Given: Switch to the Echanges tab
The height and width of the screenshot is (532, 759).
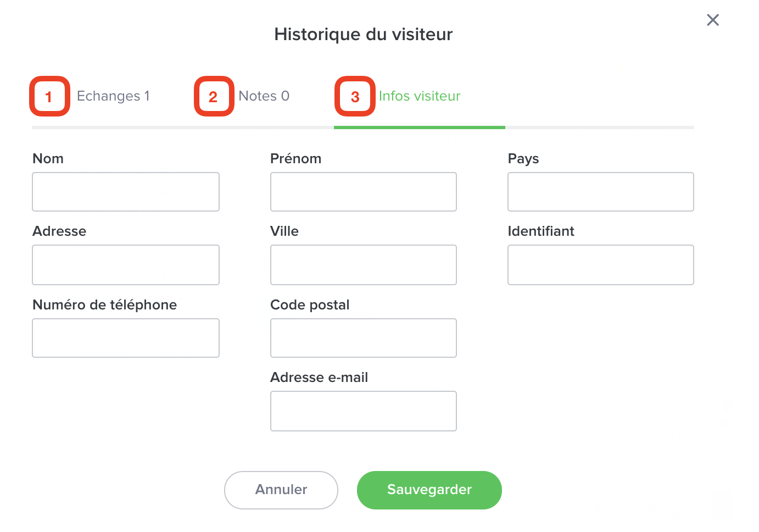Looking at the screenshot, I should coord(113,96).
